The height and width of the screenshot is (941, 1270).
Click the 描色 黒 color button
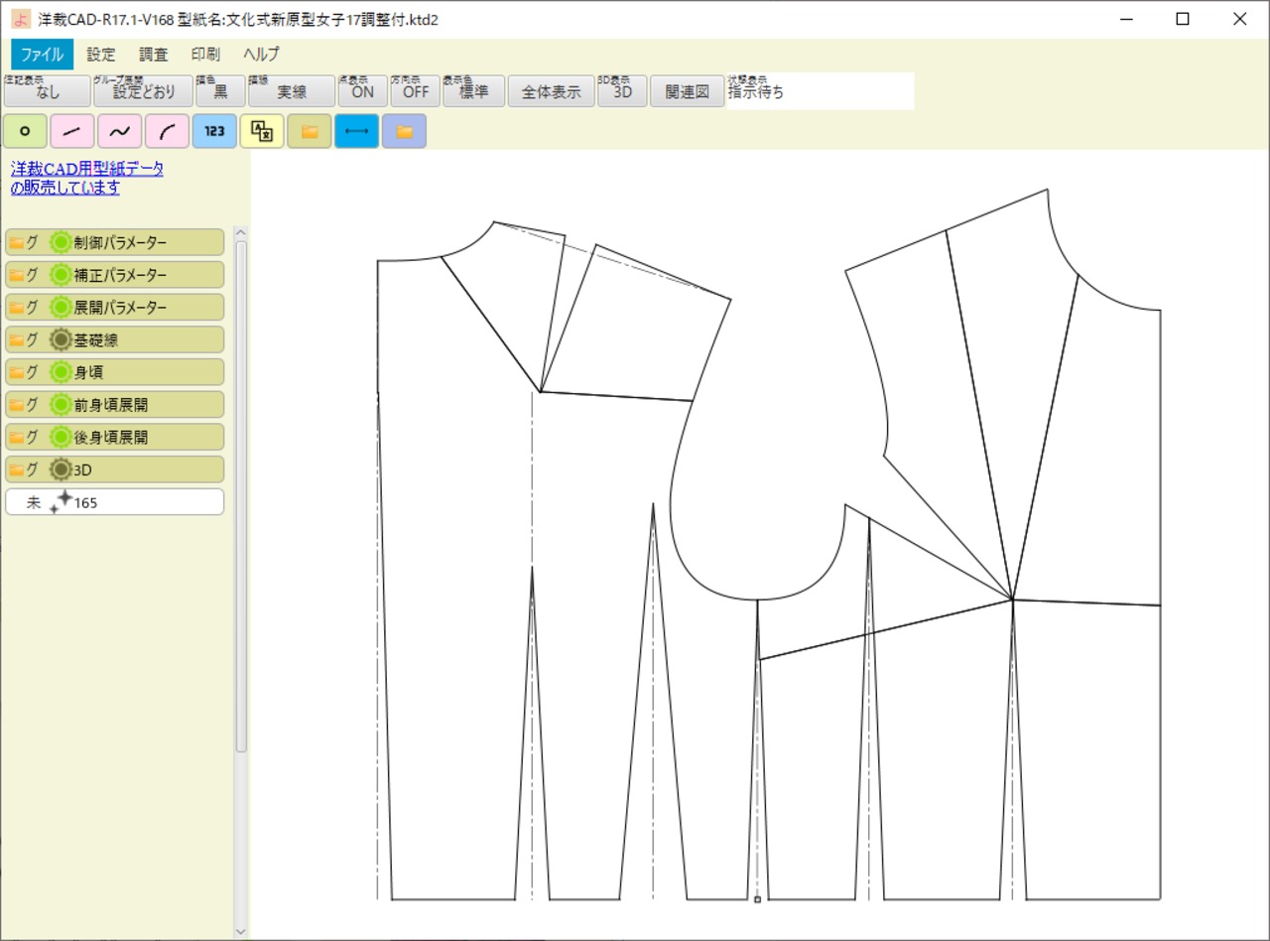(x=220, y=91)
